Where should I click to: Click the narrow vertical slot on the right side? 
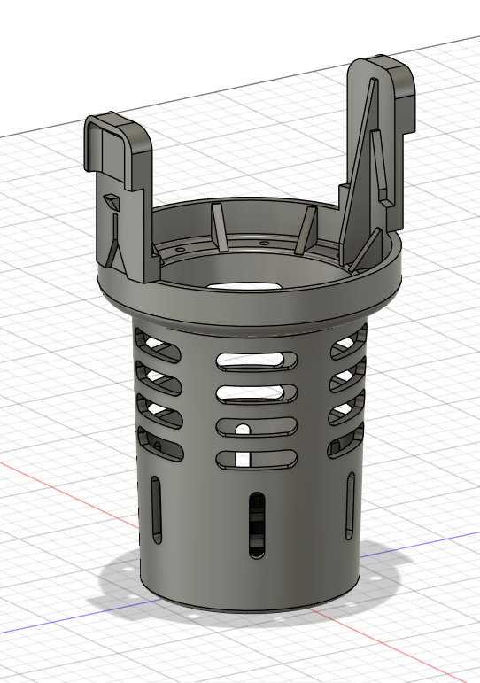click(x=350, y=506)
